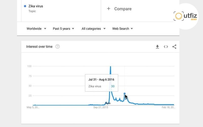The image size is (203, 127).
Task: Click the Note marker on chart
Action: (108, 103)
